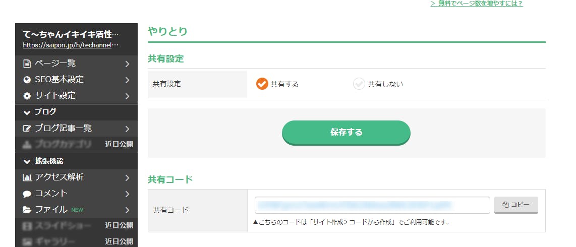
Task: Open the 無料でページ数を増やすには link
Action: pos(477,4)
